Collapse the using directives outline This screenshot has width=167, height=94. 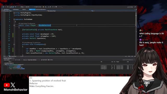pyautogui.click(x=14, y=13)
